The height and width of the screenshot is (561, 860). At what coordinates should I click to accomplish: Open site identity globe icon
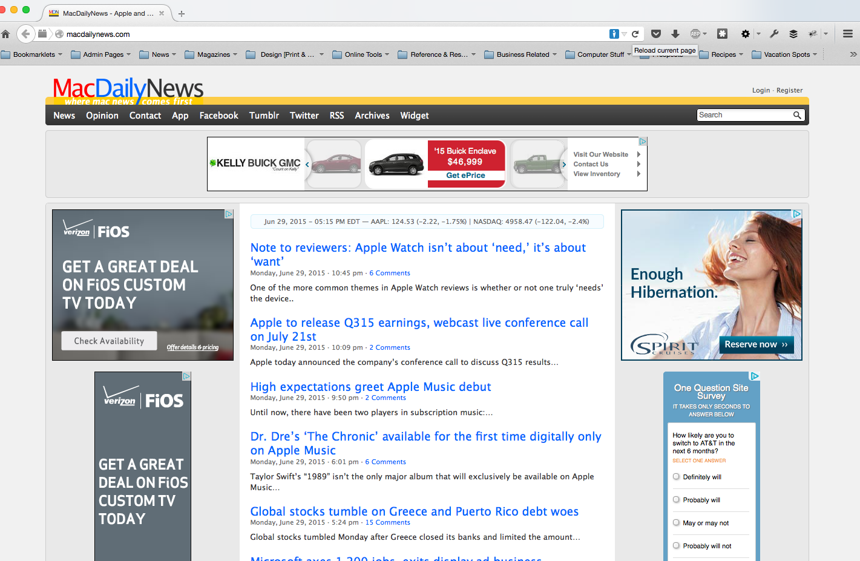coord(59,34)
